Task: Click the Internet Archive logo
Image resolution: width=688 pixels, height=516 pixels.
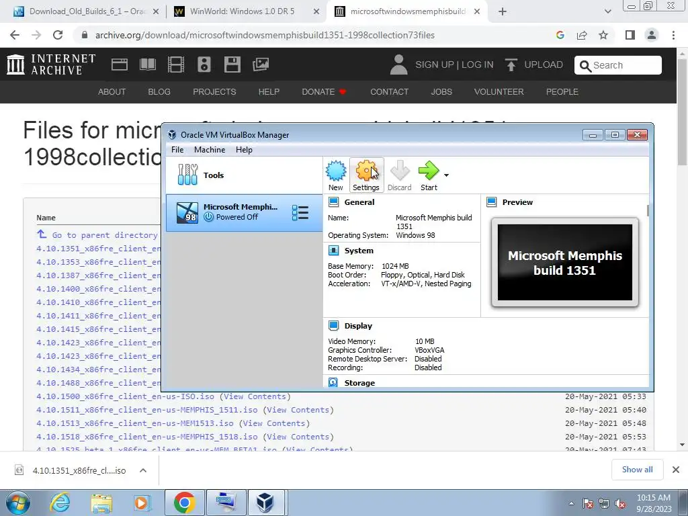Action: click(51, 64)
